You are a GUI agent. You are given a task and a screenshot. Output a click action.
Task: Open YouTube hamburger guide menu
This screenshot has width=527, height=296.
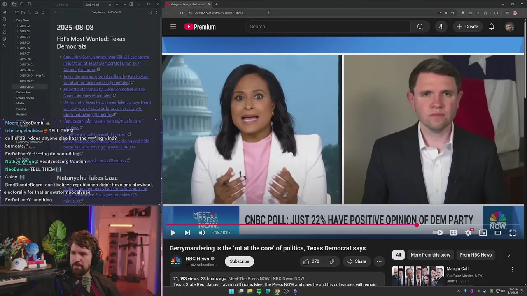tap(173, 27)
